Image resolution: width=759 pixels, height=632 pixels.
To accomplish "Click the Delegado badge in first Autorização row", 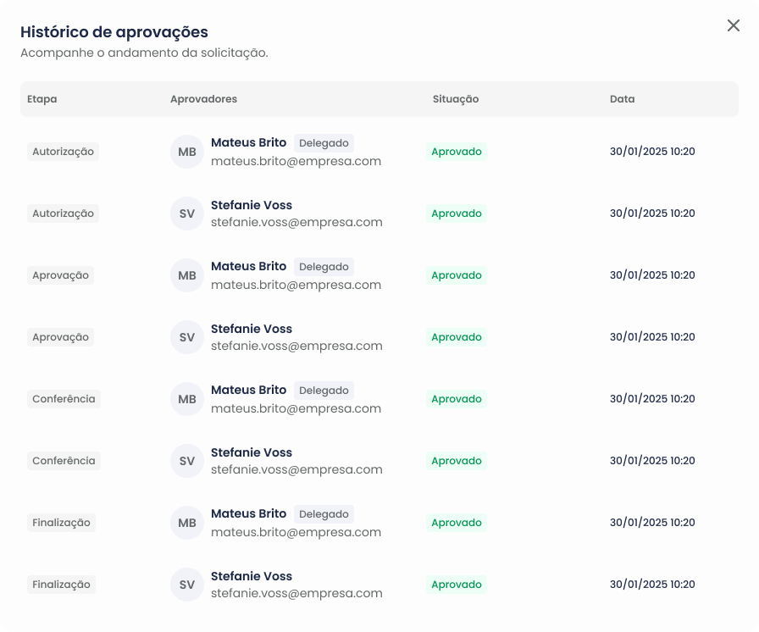I will [x=324, y=143].
